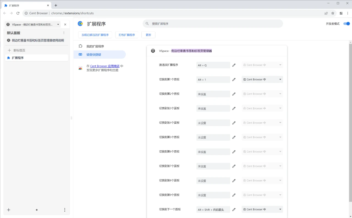The width and height of the screenshot is (352, 218).
Task: Click the Alt + 1 shortcut field
Action: (x=213, y=79)
